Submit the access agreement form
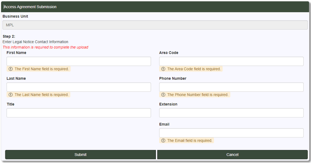 coord(80,154)
